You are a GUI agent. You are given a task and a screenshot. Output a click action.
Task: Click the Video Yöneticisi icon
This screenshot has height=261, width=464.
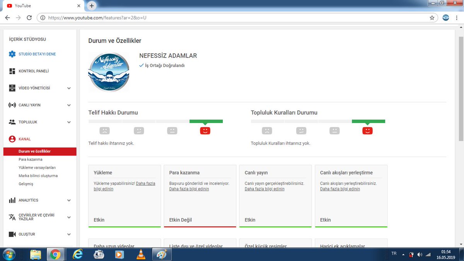pos(12,88)
